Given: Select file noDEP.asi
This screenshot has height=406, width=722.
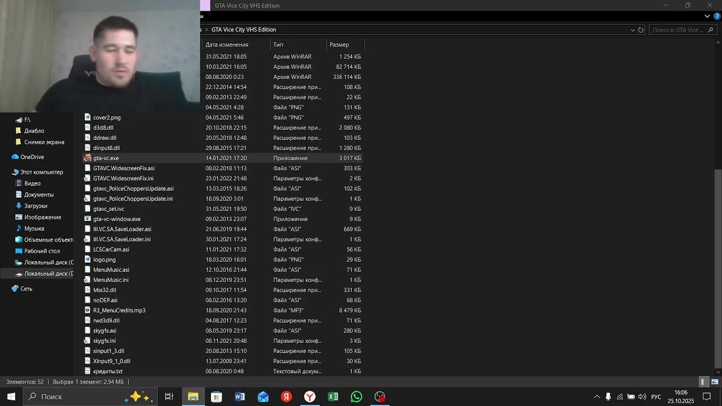Looking at the screenshot, I should [105, 300].
